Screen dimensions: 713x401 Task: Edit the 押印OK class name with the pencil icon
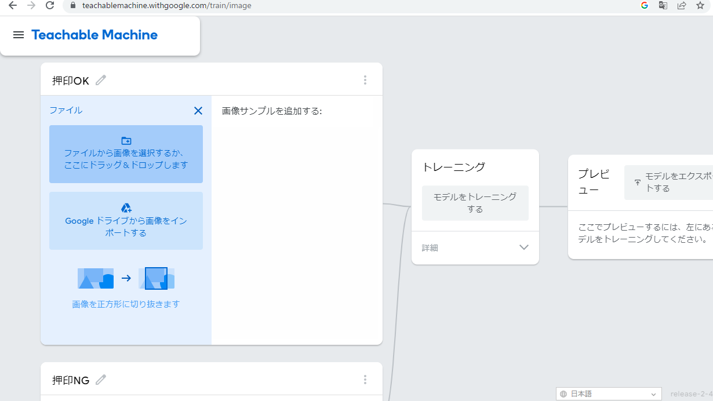coord(100,80)
